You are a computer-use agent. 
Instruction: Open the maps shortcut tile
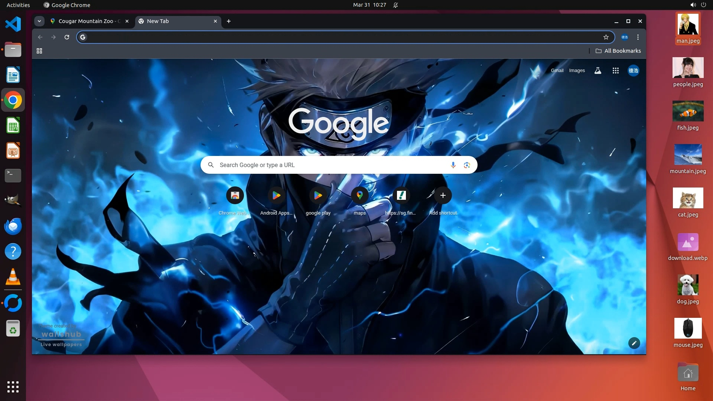coord(359,196)
